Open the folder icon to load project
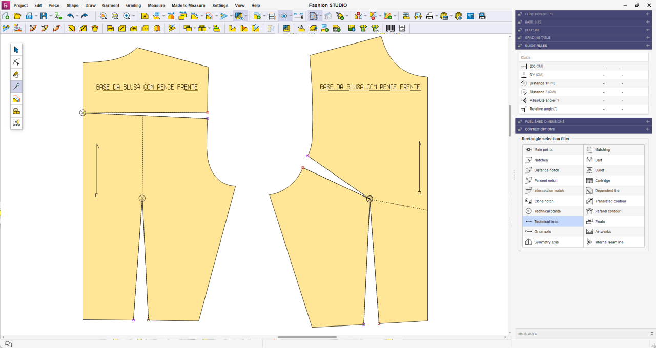This screenshot has width=656, height=348. (x=17, y=16)
